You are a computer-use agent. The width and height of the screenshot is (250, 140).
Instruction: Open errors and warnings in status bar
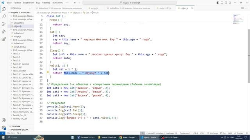[11, 133]
